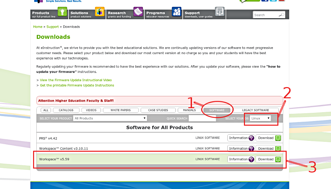331x189 pixels.
Task: Select the ALL filter tab
Action: tap(46, 110)
